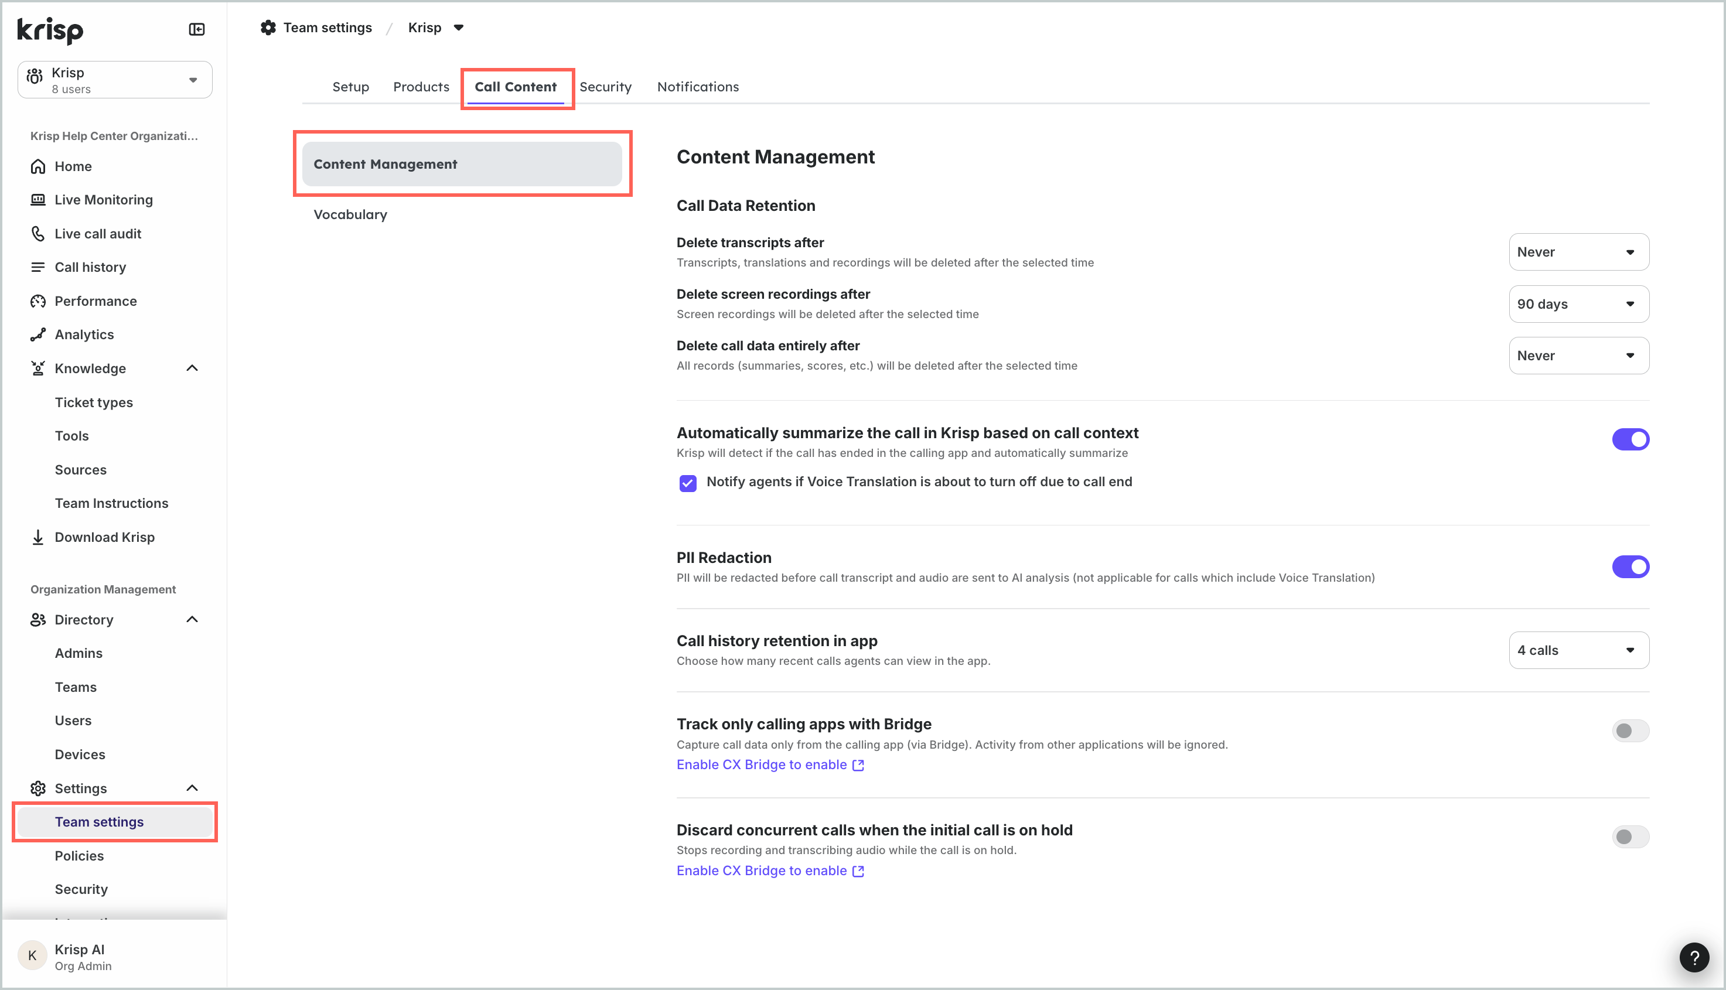Open the Krisp breadcrumb team dropdown
1726x990 pixels.
(x=436, y=28)
